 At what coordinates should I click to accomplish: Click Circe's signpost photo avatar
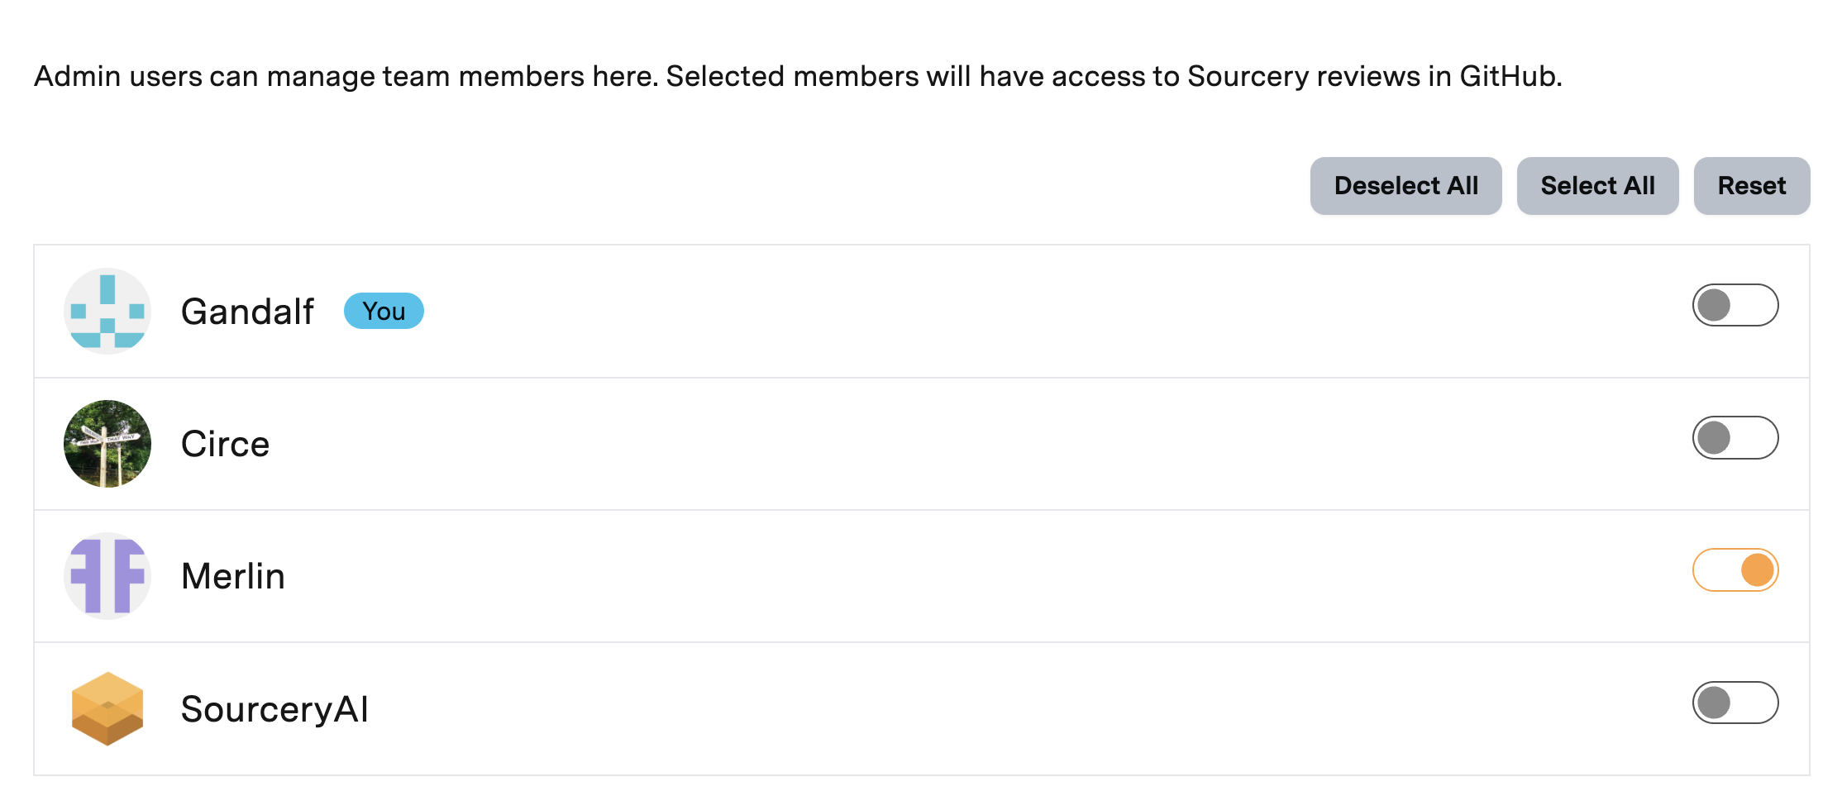[x=107, y=444]
